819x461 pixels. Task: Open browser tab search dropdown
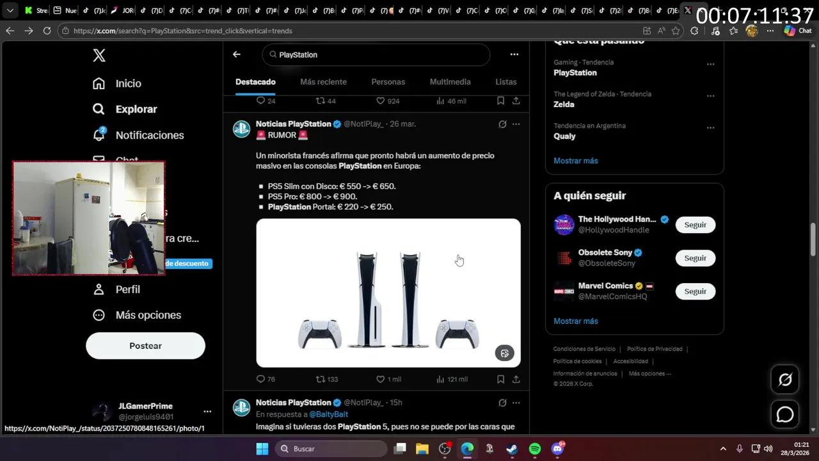(10, 10)
